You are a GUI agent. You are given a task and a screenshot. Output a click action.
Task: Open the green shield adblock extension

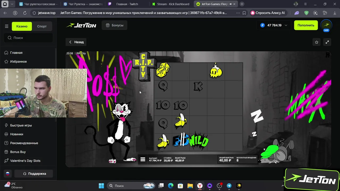coord(307,13)
